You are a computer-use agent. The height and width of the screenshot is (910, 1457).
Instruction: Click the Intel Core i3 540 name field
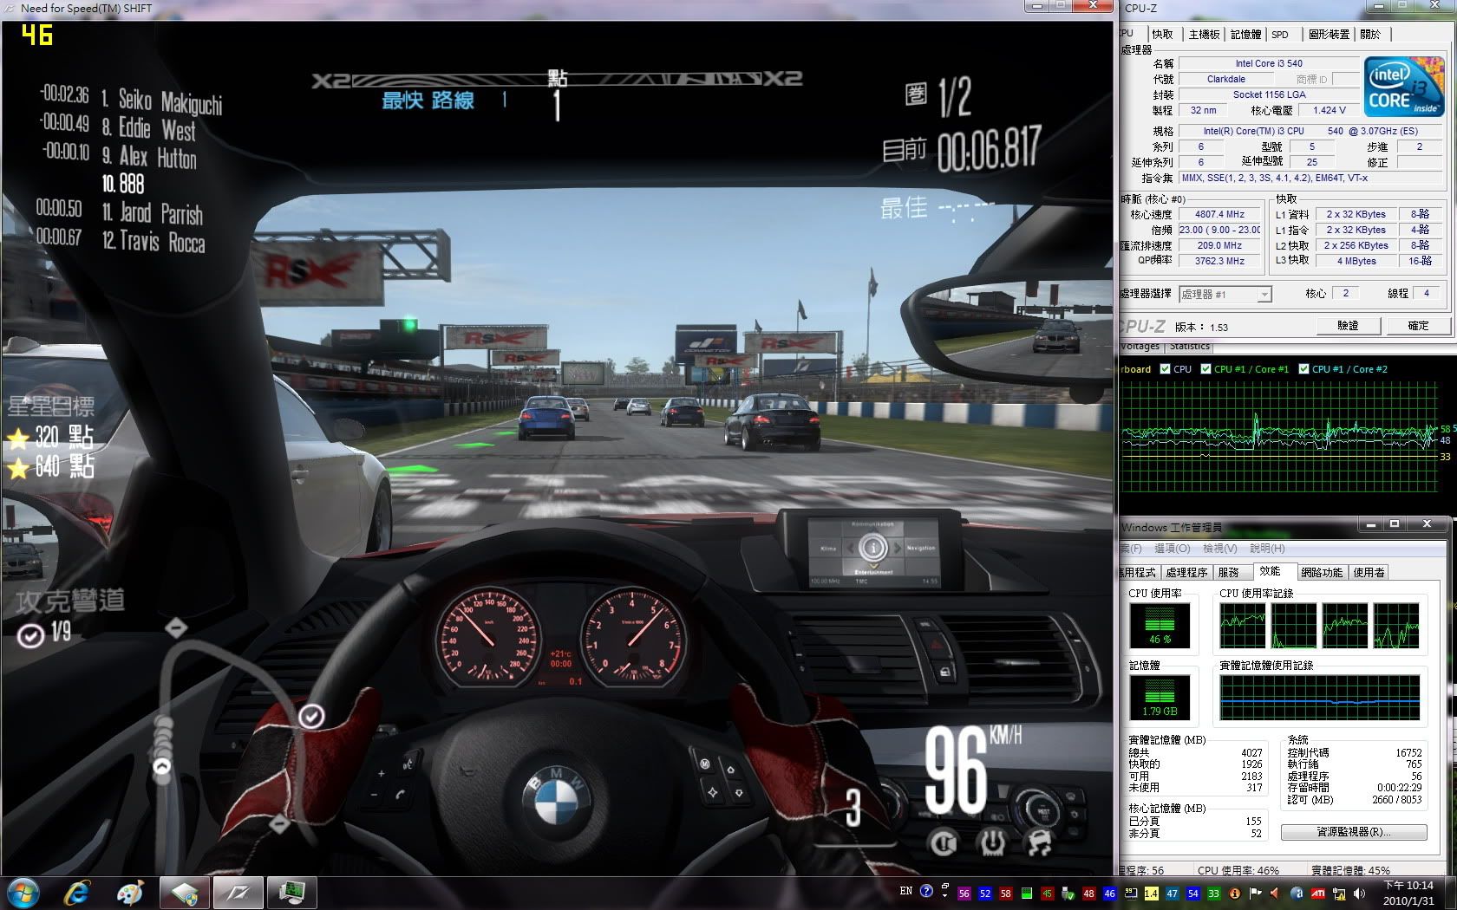click(1269, 63)
